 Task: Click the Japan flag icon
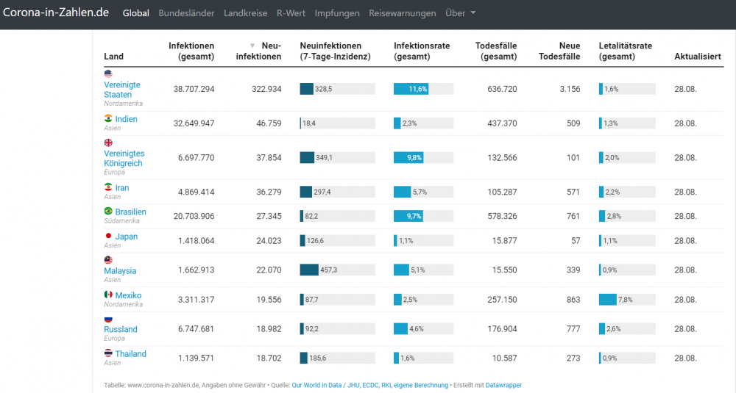pyautogui.click(x=108, y=236)
